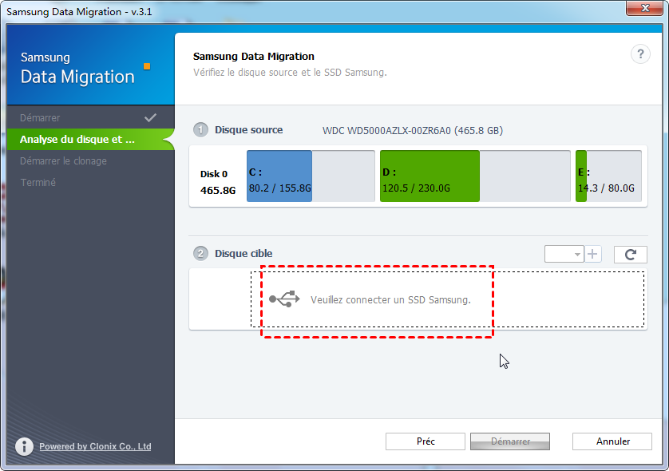Click the USB connection icon
The width and height of the screenshot is (669, 471).
pos(284,299)
